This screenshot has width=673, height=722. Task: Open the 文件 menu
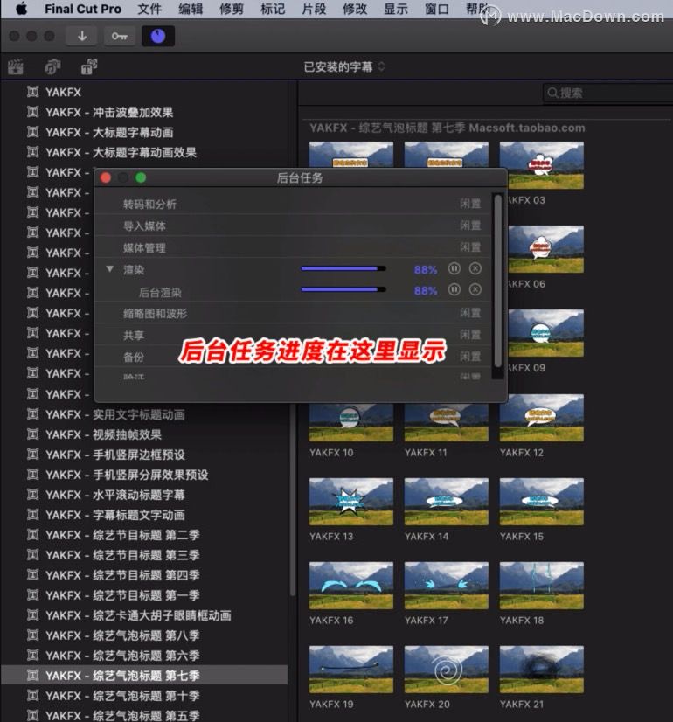[149, 9]
